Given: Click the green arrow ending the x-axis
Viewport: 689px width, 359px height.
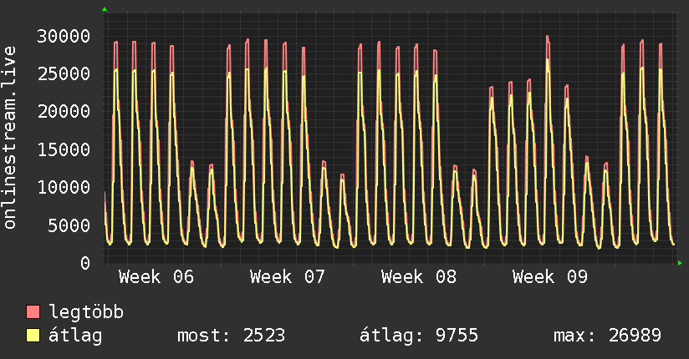Looking at the screenshot, I should pyautogui.click(x=680, y=263).
